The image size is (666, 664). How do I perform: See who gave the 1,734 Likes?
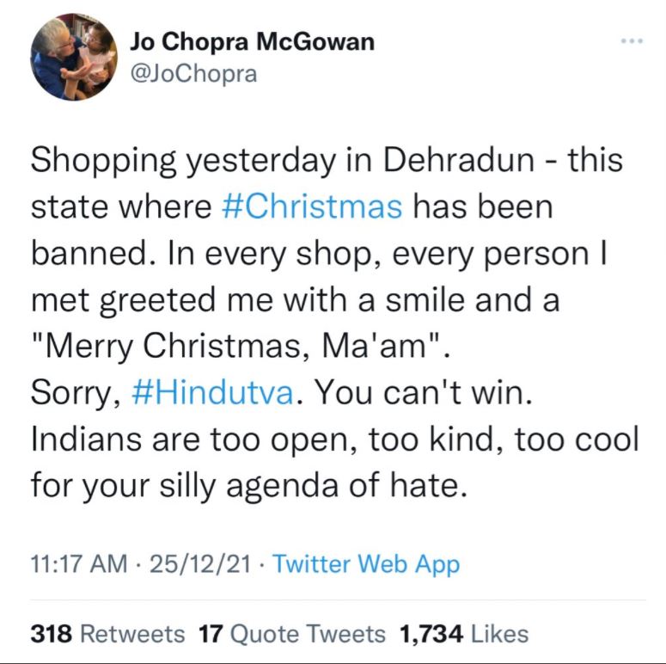(x=464, y=634)
